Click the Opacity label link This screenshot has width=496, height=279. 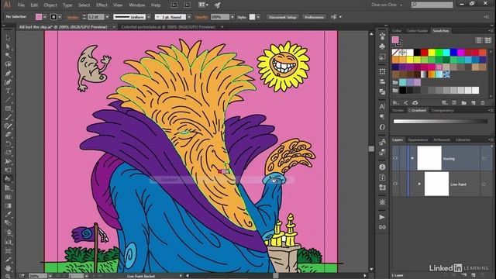pyautogui.click(x=201, y=17)
